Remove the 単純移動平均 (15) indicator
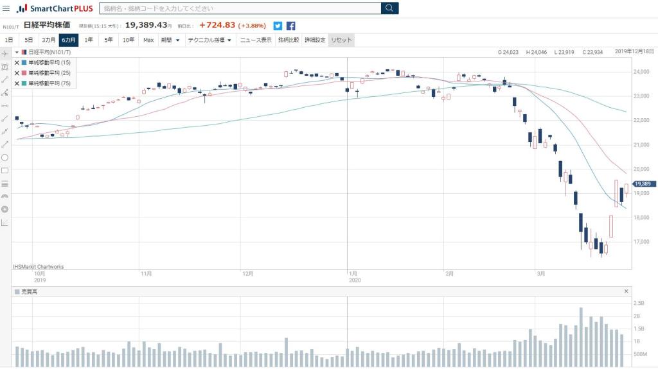 [17, 63]
